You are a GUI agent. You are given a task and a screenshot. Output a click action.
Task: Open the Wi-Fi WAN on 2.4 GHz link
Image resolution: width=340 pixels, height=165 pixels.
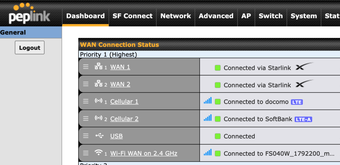click(x=144, y=153)
